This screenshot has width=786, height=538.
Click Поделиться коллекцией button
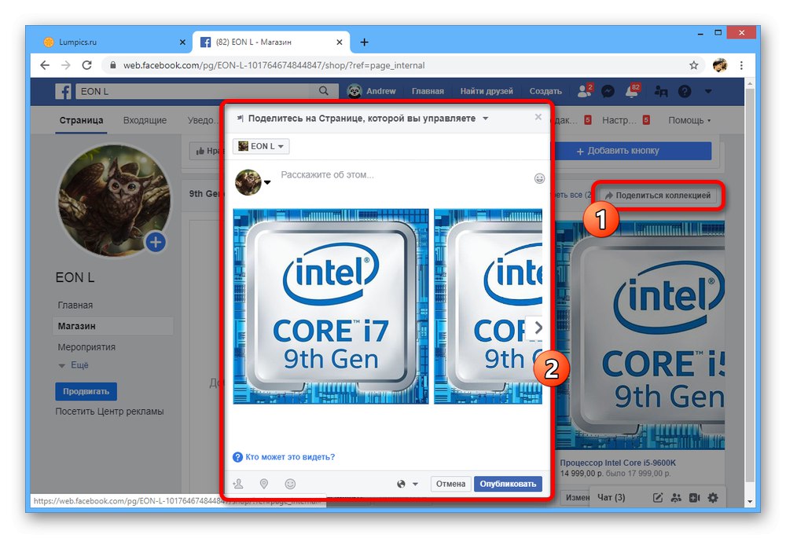[658, 196]
